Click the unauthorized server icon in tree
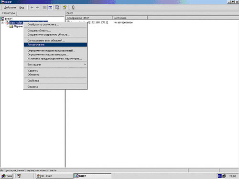 tap(7, 22)
